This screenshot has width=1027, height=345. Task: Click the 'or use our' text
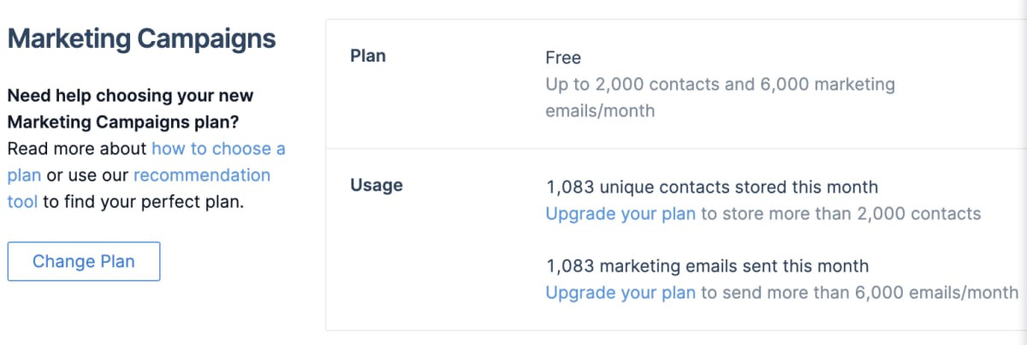tap(88, 175)
